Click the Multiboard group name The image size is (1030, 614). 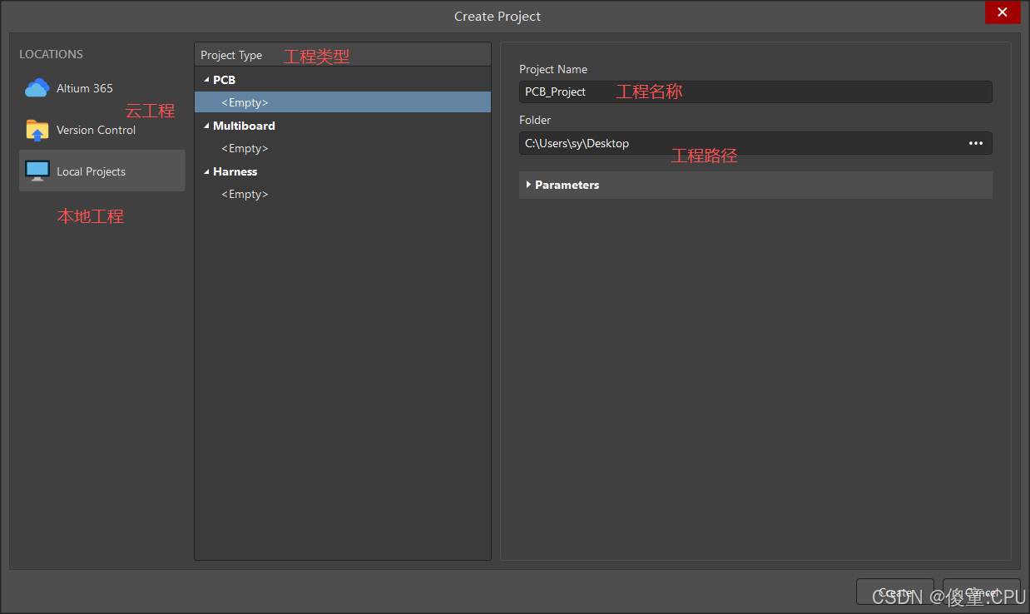(x=244, y=126)
